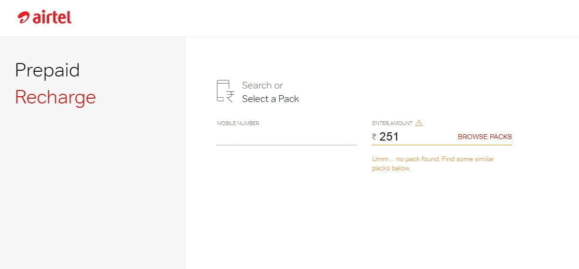Click the MOBILE NUMBER field label
This screenshot has height=269, width=579.
click(238, 123)
